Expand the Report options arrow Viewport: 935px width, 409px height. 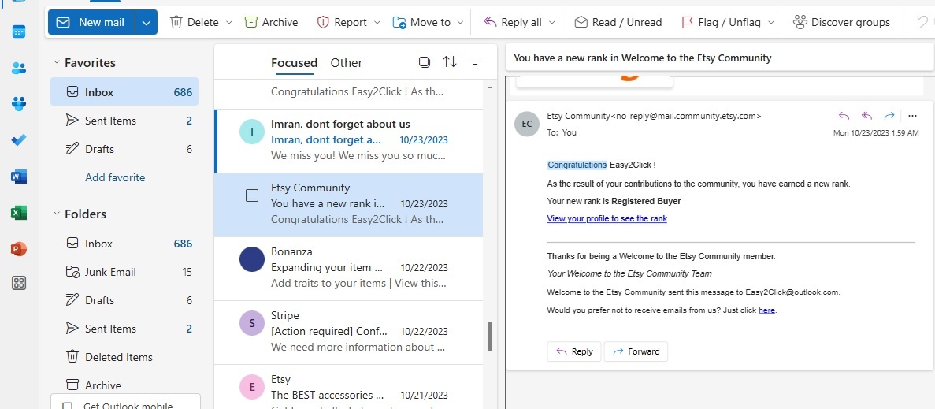377,23
